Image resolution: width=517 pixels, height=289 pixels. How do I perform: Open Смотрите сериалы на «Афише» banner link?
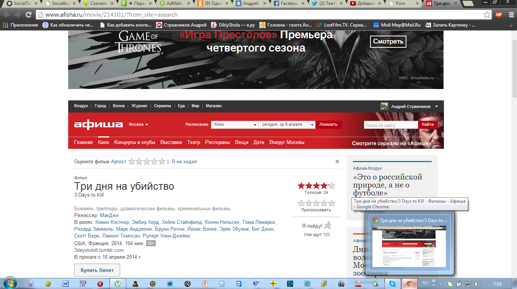pyautogui.click(x=392, y=144)
